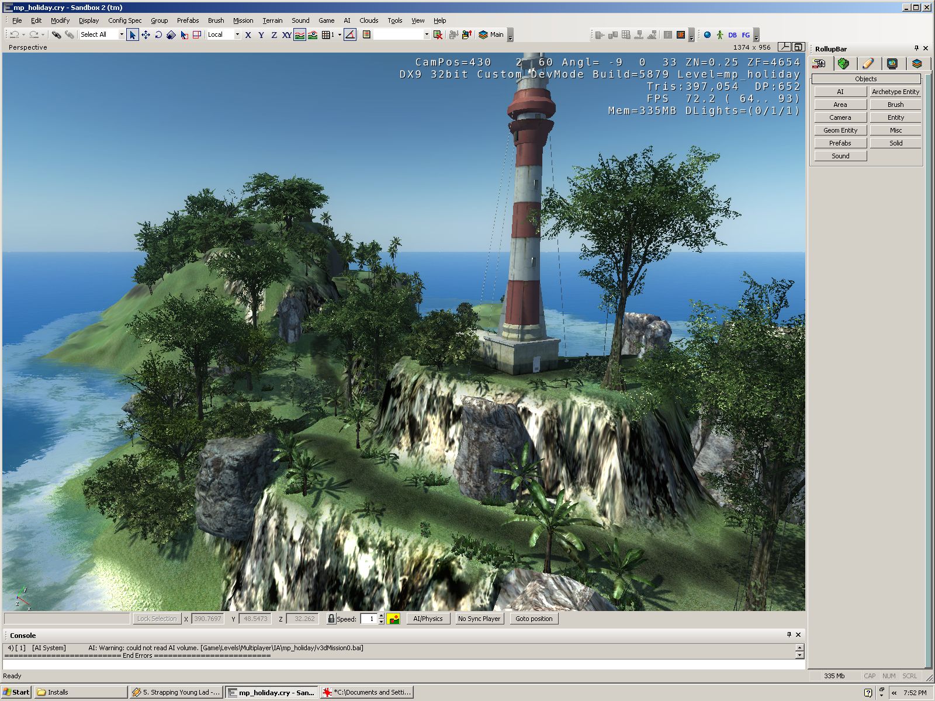This screenshot has height=701, width=935.
Task: Open RollupBar Objects tab icon
Action: [819, 64]
